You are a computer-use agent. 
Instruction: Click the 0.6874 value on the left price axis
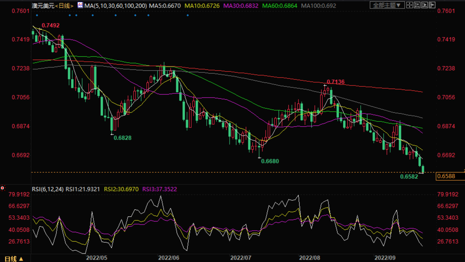pos(21,126)
